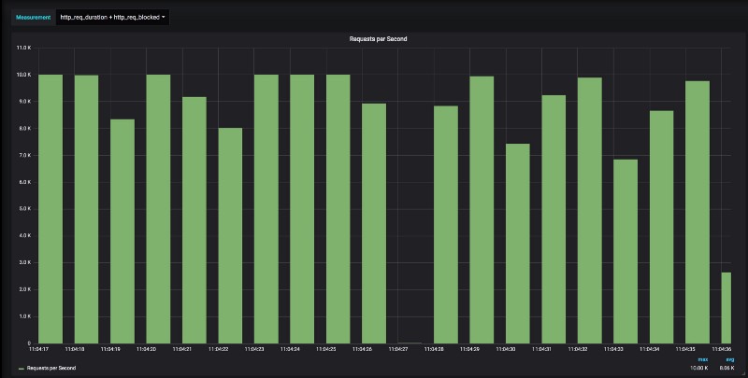Screen dimensions: 748x378
Task: Click the 5.0 K y-axis label
Action: pos(24,208)
